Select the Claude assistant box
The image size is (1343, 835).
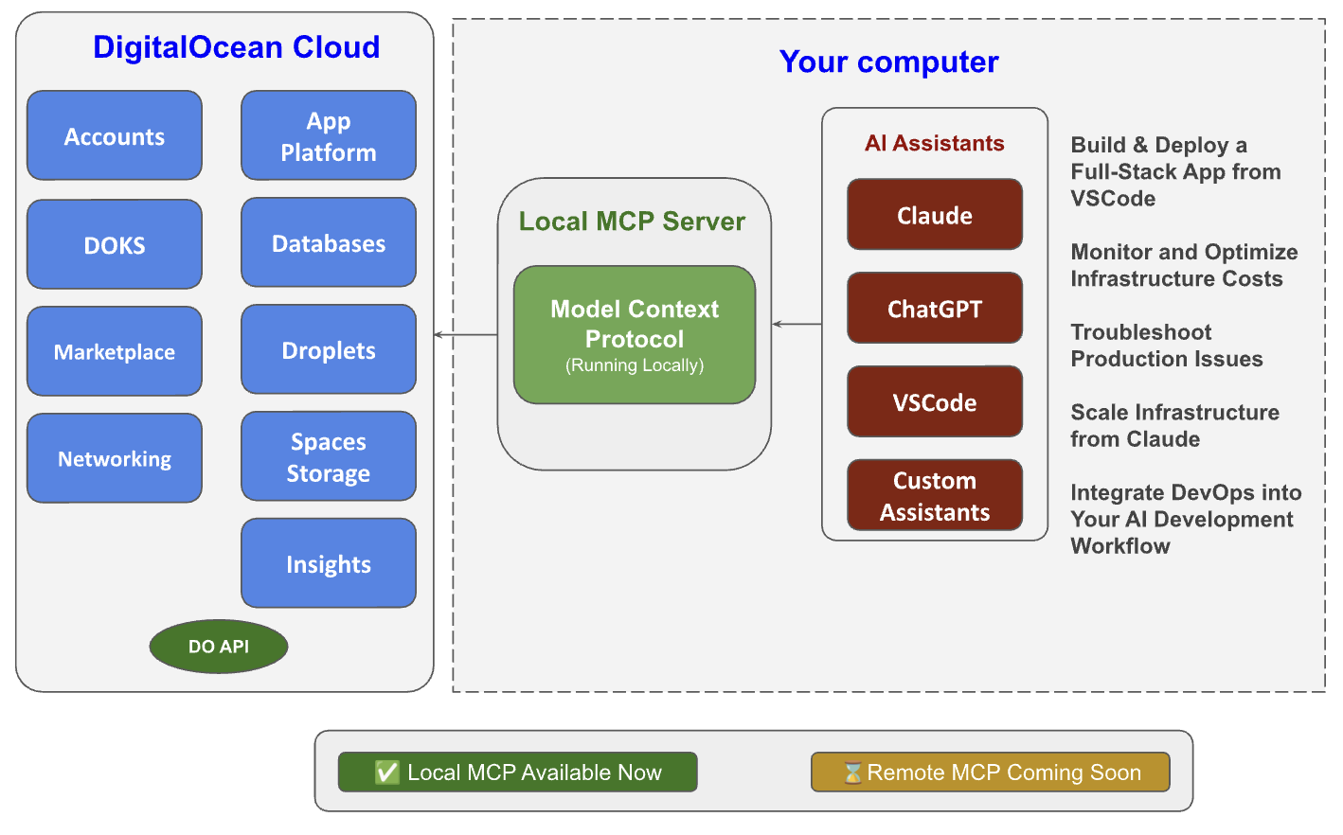[x=934, y=216]
